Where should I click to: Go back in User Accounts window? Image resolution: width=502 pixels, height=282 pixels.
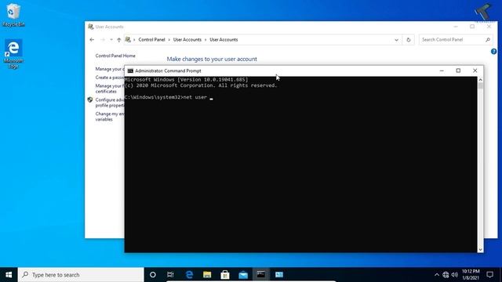92,40
